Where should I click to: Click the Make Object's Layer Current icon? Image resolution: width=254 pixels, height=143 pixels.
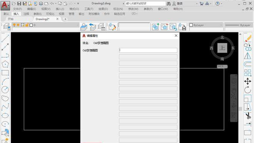tap(84, 26)
